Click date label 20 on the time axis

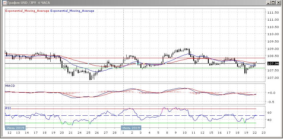(62, 133)
